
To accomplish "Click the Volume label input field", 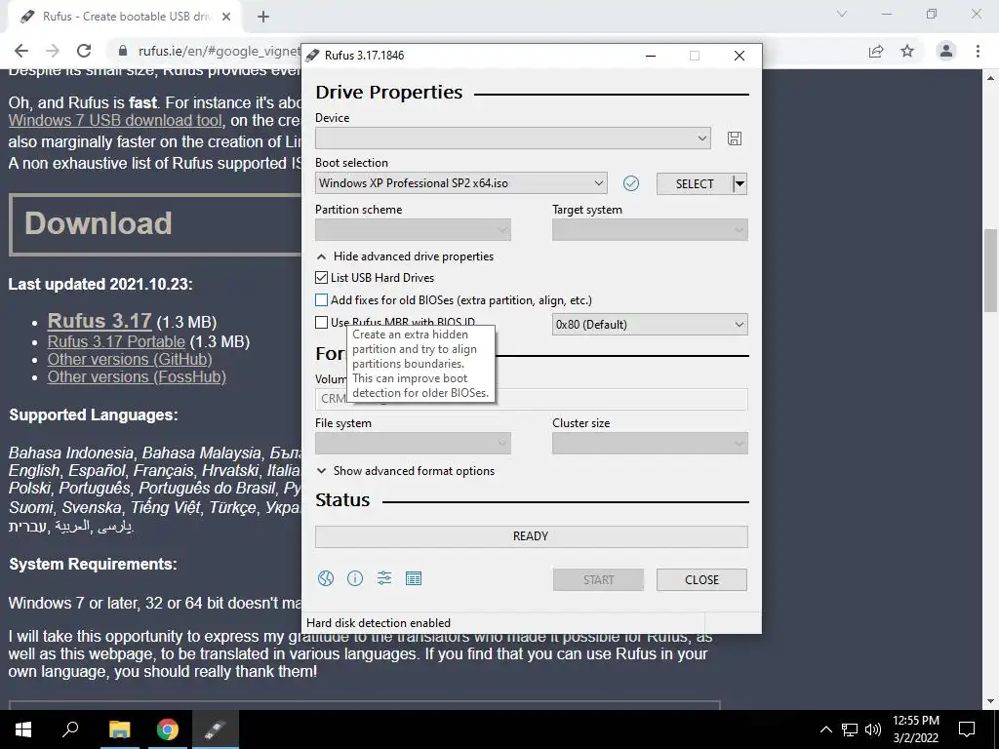I will tap(532, 399).
